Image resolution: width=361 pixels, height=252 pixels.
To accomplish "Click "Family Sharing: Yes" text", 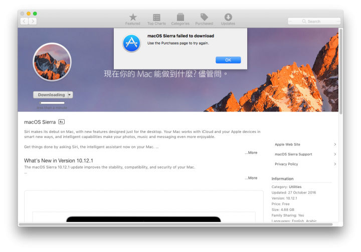I will click(288, 215).
